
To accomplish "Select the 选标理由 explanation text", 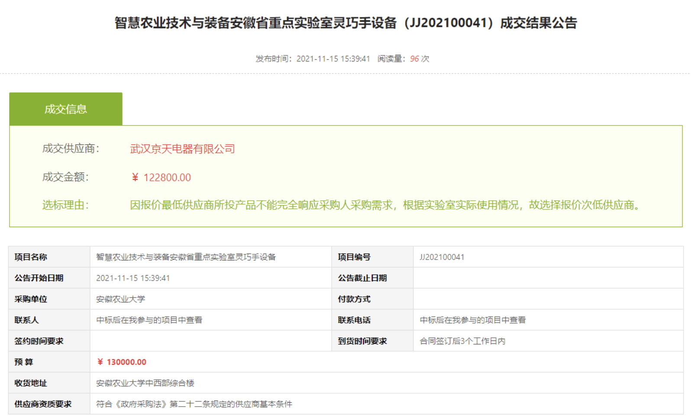I will [385, 205].
